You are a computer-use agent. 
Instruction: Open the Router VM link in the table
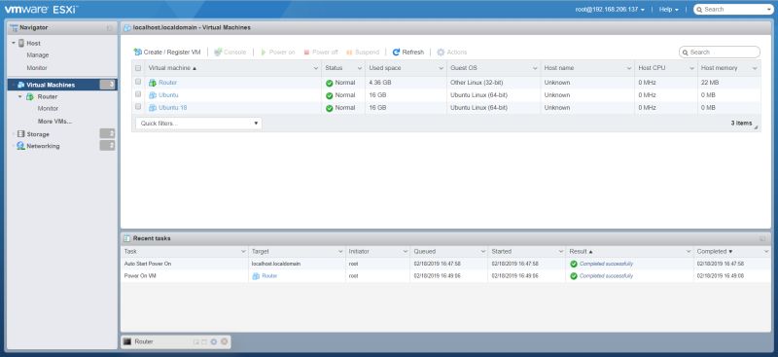coord(167,83)
